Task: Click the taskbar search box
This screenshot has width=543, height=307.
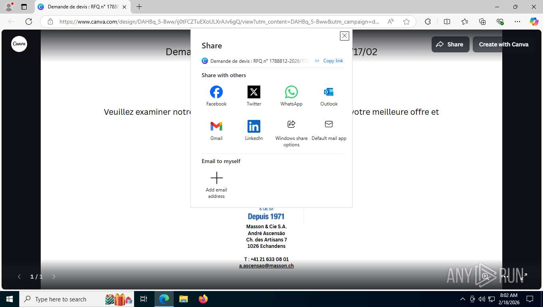Action: (x=77, y=299)
